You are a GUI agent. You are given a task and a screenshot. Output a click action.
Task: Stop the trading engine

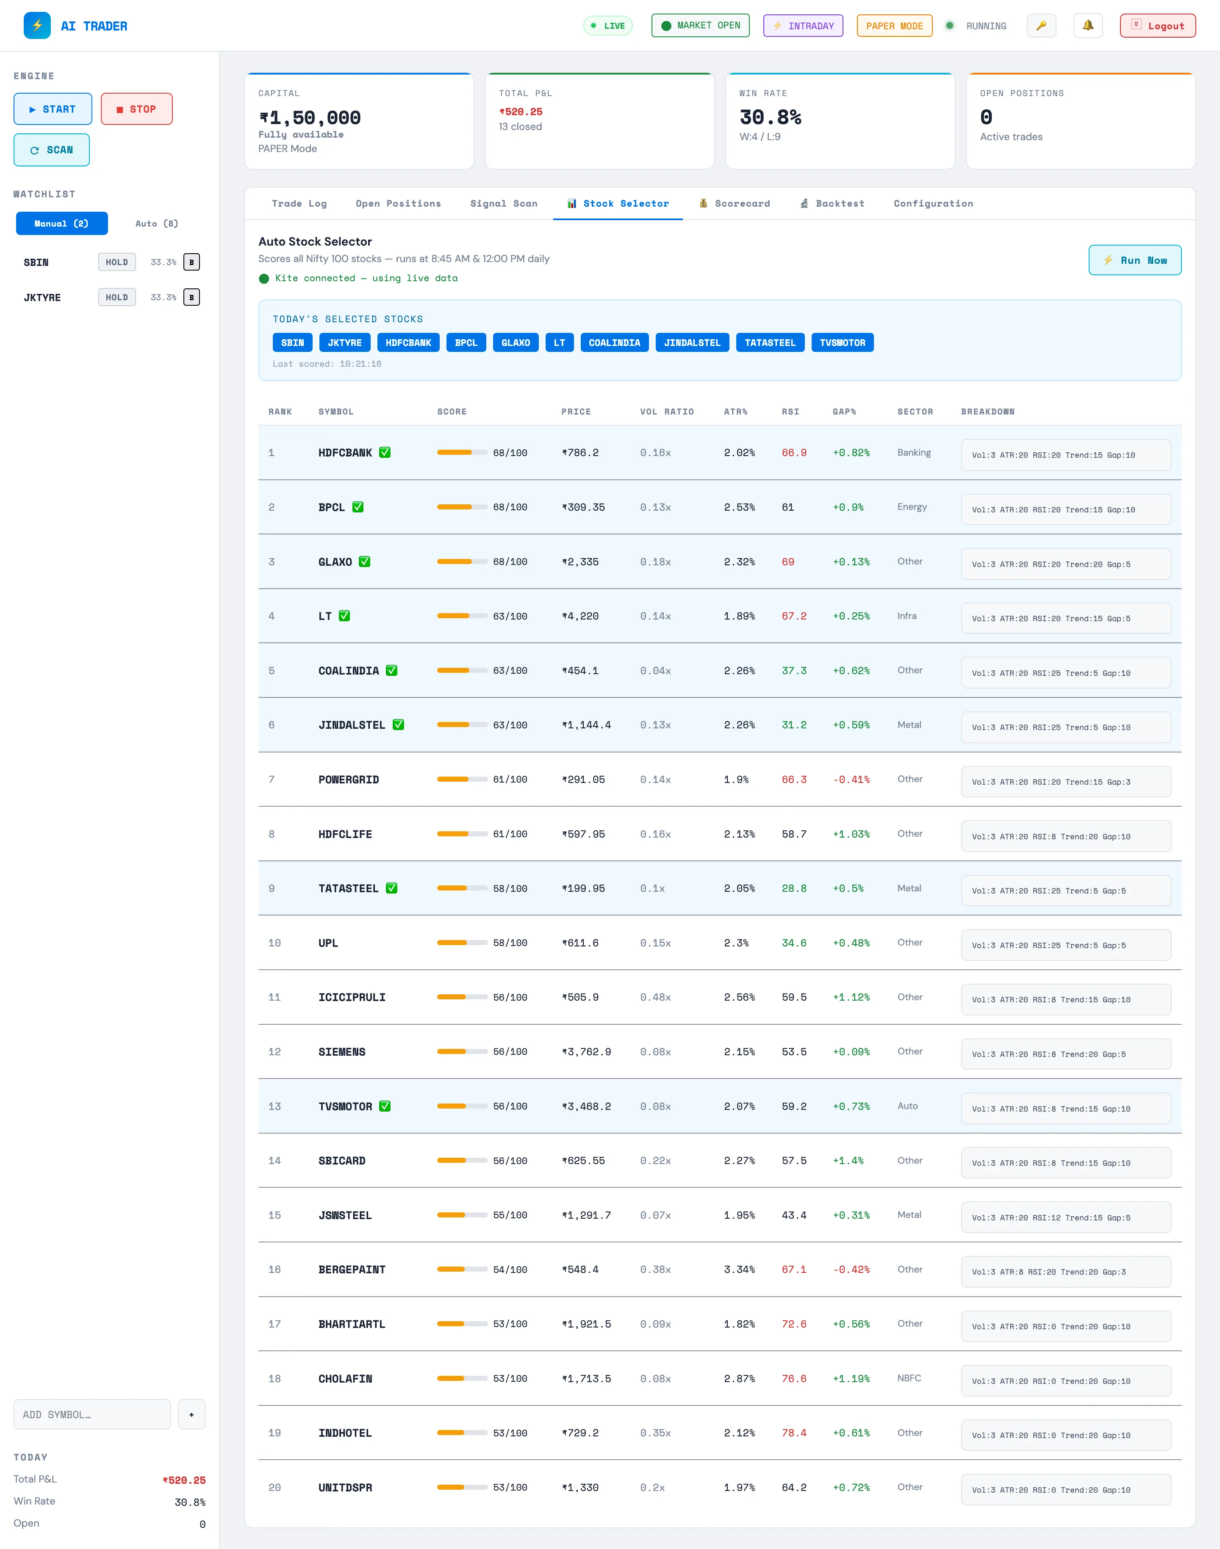(136, 108)
